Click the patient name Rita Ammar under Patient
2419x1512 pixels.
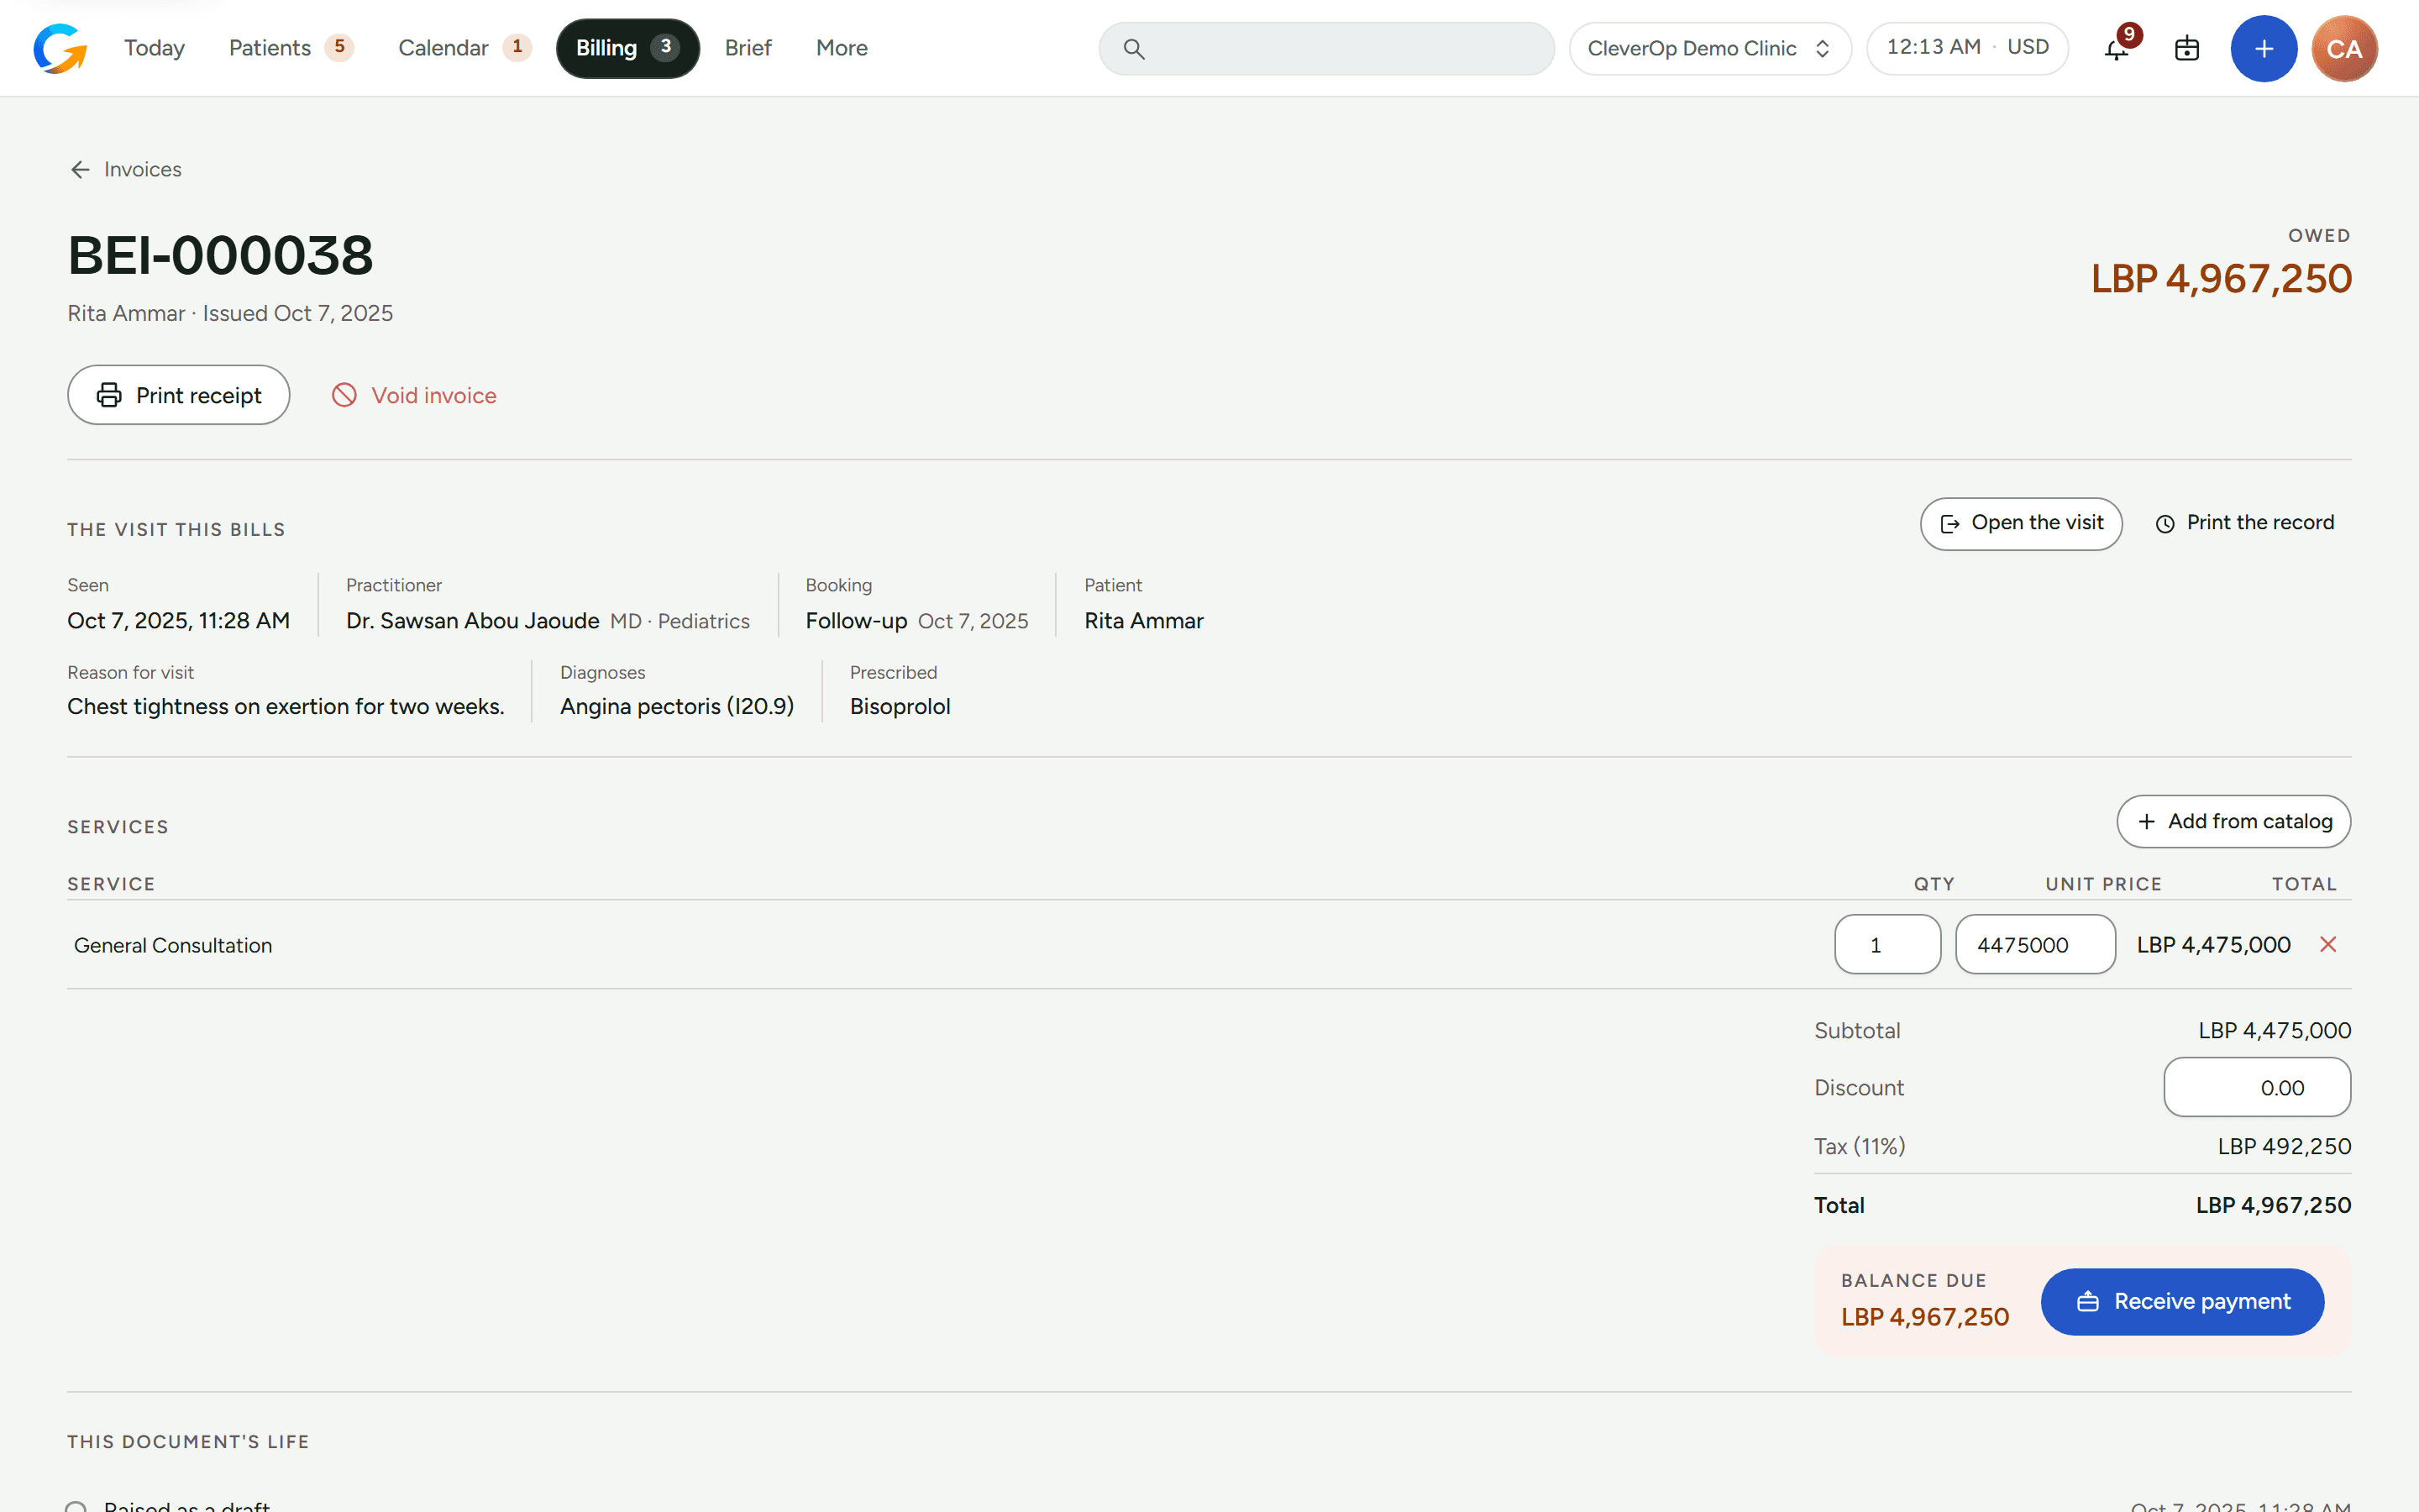[1143, 621]
